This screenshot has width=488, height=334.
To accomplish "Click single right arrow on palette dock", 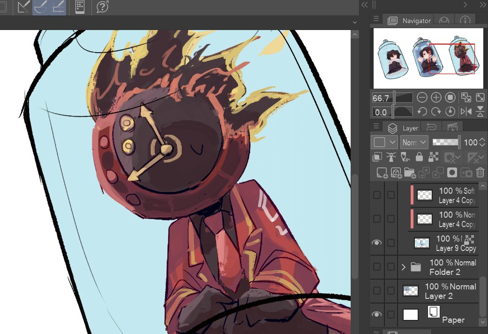I will tap(465, 4).
